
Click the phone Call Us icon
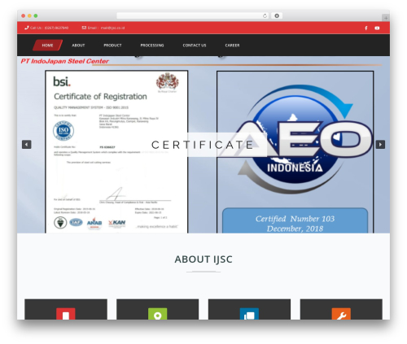(27, 28)
